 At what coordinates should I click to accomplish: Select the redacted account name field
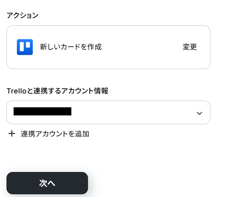pyautogui.click(x=42, y=111)
